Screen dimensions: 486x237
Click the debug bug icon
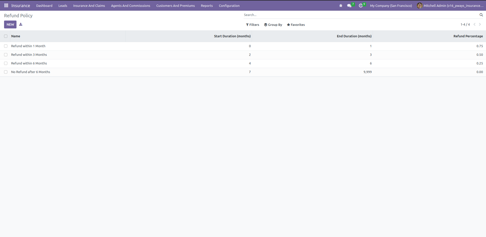click(x=341, y=6)
